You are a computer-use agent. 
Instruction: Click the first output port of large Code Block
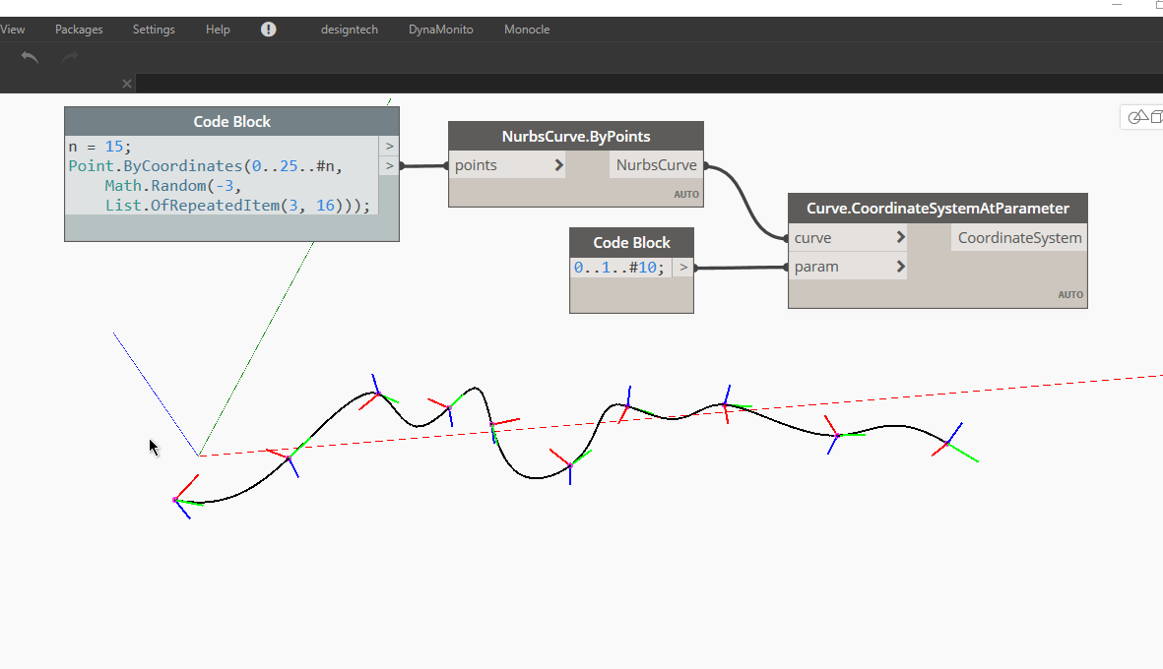pos(389,146)
